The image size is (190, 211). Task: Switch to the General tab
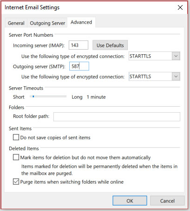click(x=16, y=23)
